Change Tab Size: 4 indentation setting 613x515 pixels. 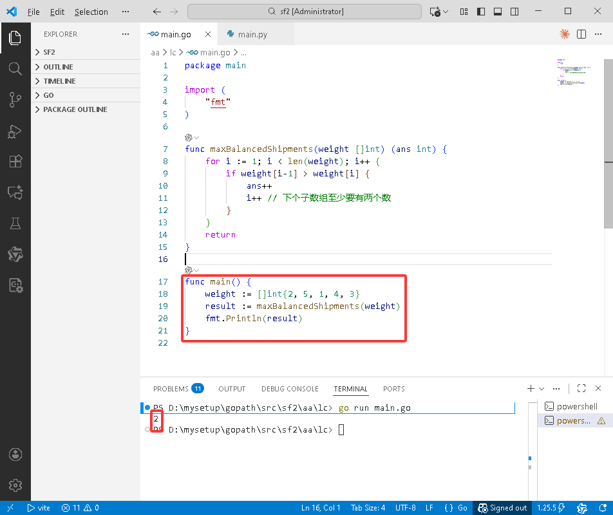click(368, 508)
